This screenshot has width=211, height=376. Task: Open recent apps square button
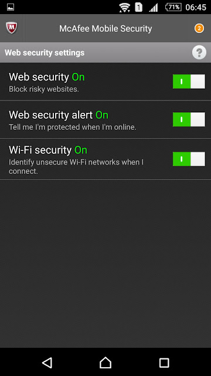pos(164,362)
